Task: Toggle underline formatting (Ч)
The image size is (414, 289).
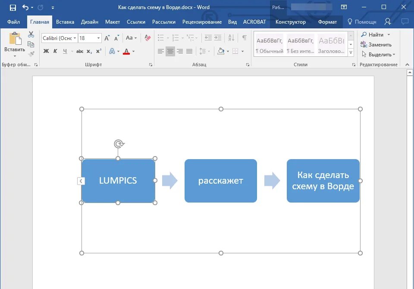Action: 65,51
